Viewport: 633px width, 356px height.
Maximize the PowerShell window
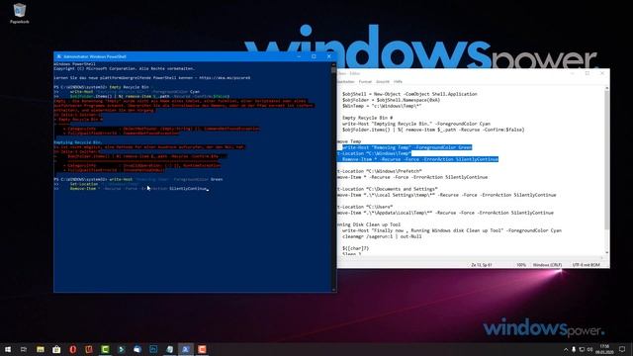tap(314, 56)
